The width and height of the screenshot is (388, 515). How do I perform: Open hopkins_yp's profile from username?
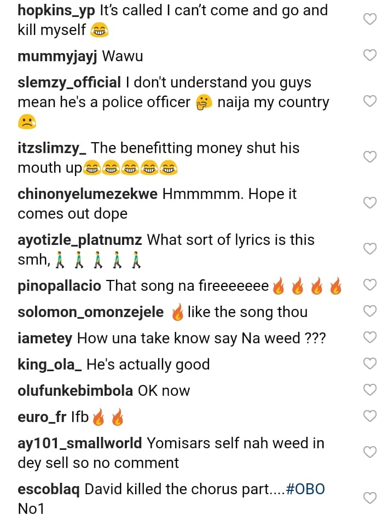point(56,10)
